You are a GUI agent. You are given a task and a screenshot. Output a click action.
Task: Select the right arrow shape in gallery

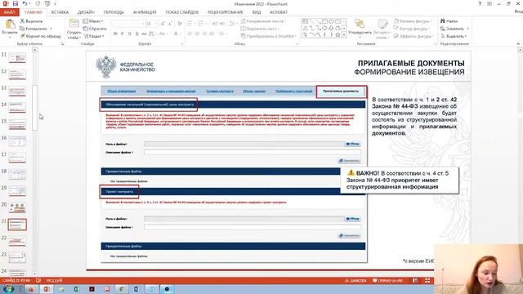(324, 28)
